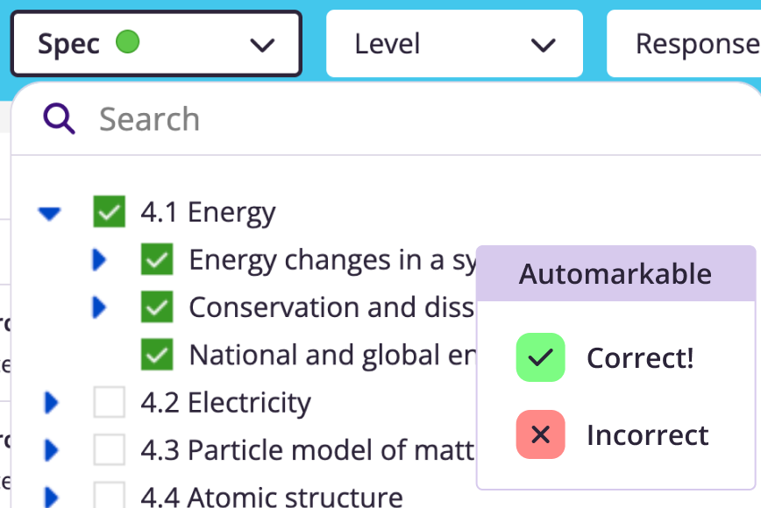Expand the 4.2 Electricity node
761x508 pixels.
(52, 402)
